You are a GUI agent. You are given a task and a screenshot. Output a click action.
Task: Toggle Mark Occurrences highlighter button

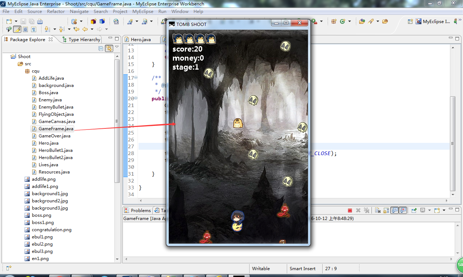[17, 29]
